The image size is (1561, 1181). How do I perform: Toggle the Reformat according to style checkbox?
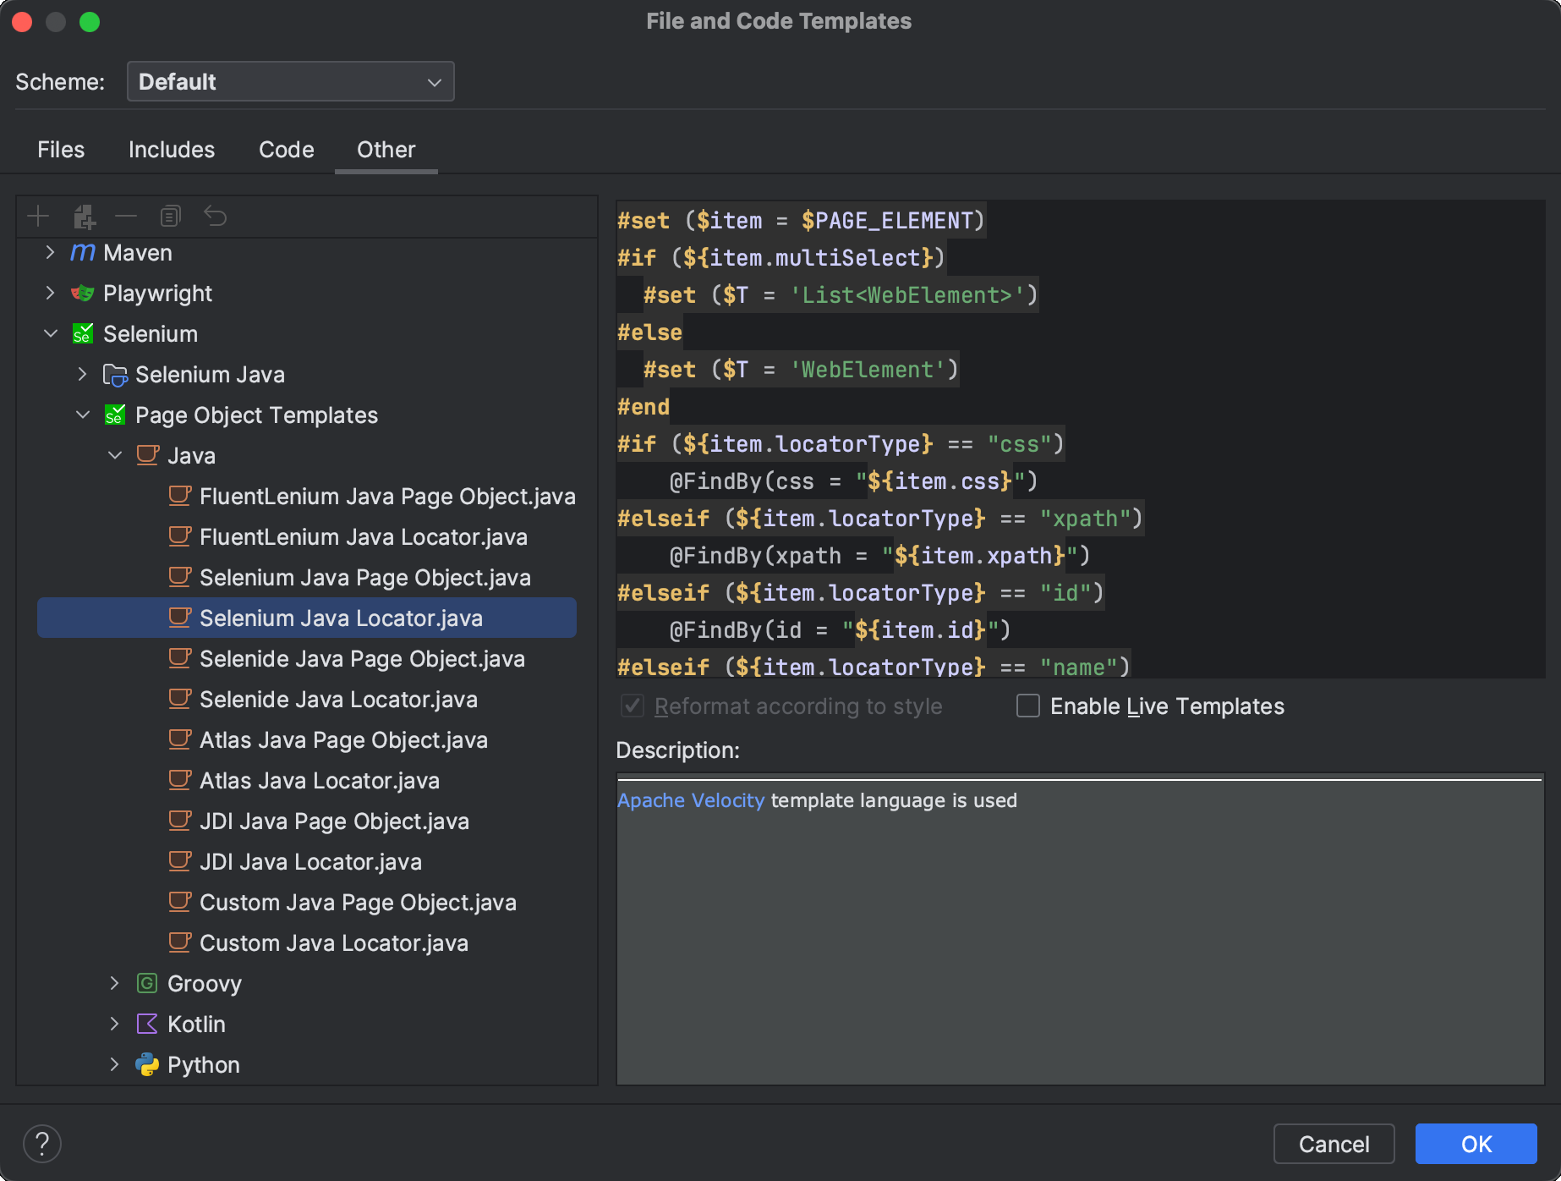pos(632,706)
